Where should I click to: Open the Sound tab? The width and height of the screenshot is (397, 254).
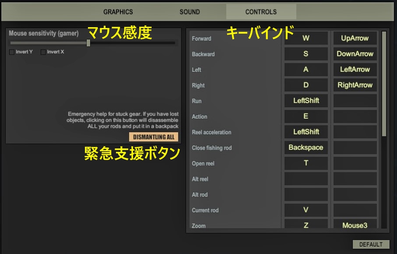tap(190, 12)
